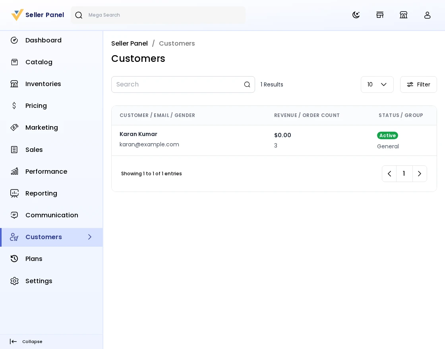This screenshot has width=445, height=349.
Task: Click the Settings gear icon
Action: pos(14,281)
